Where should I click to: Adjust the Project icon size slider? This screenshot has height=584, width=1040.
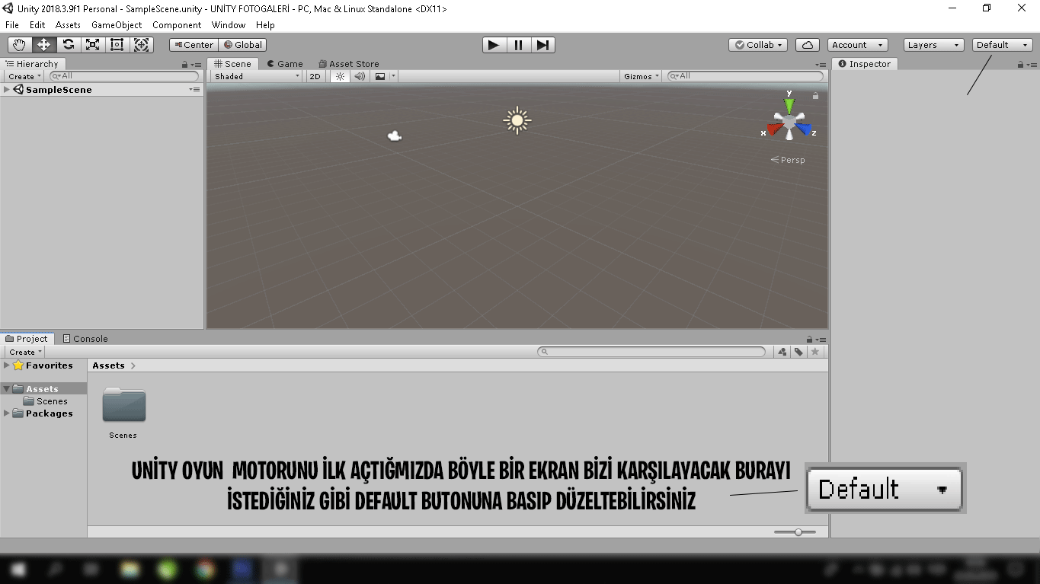[x=795, y=532]
